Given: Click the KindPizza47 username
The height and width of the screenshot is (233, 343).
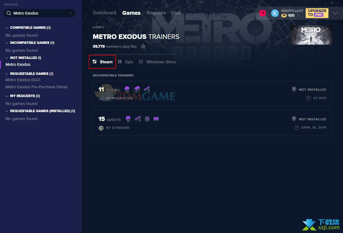Looking at the screenshot, I should click(292, 11).
